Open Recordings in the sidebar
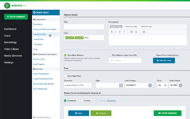 [x=10, y=42]
